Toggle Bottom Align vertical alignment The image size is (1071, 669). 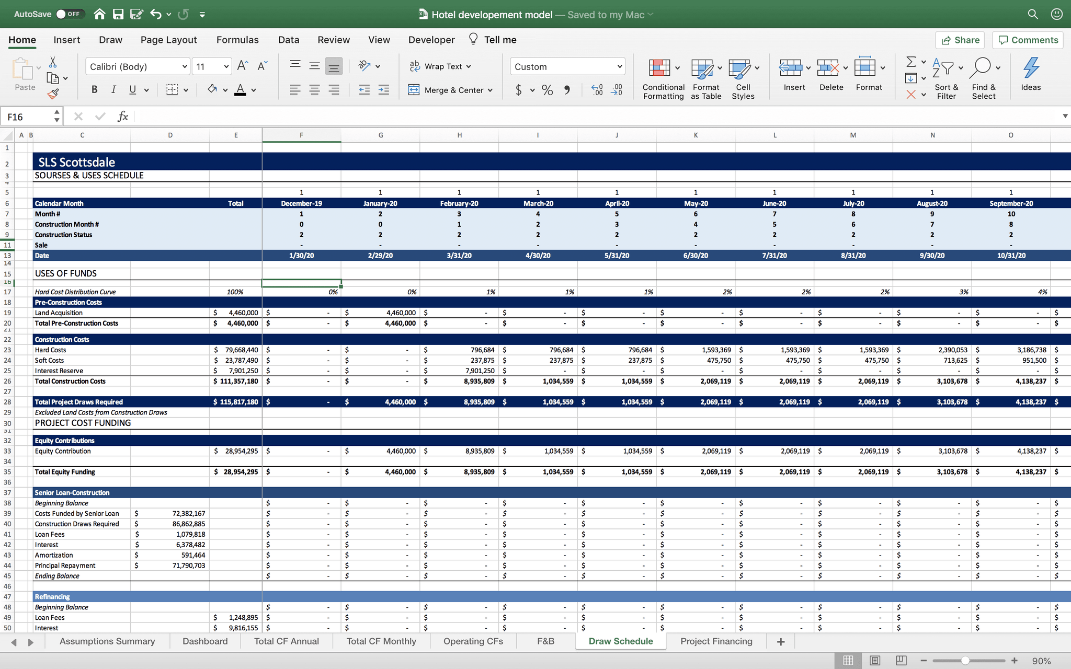pyautogui.click(x=334, y=66)
